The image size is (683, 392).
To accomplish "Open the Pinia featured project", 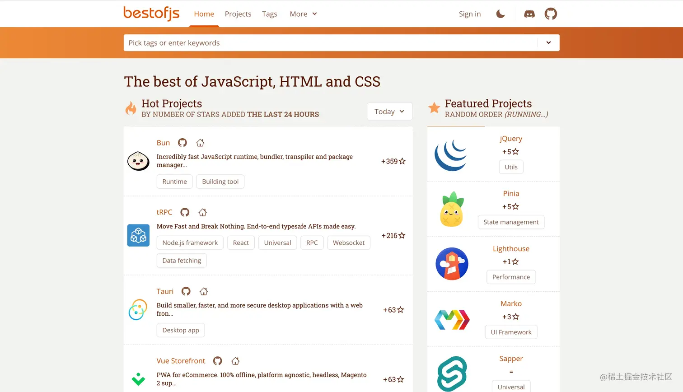I will 511,193.
